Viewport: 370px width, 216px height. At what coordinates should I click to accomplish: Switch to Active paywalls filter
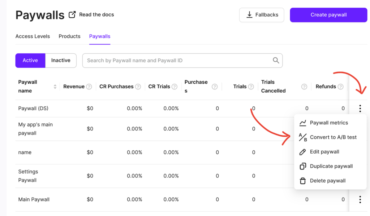[30, 61]
